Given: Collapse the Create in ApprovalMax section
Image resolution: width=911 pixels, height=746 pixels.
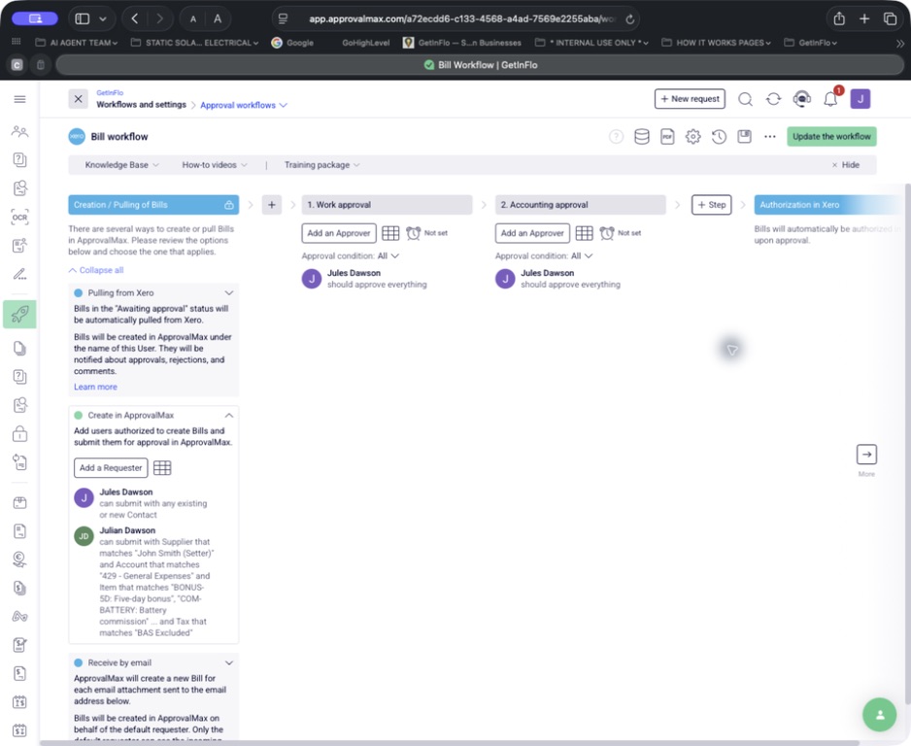Looking at the screenshot, I should point(229,416).
